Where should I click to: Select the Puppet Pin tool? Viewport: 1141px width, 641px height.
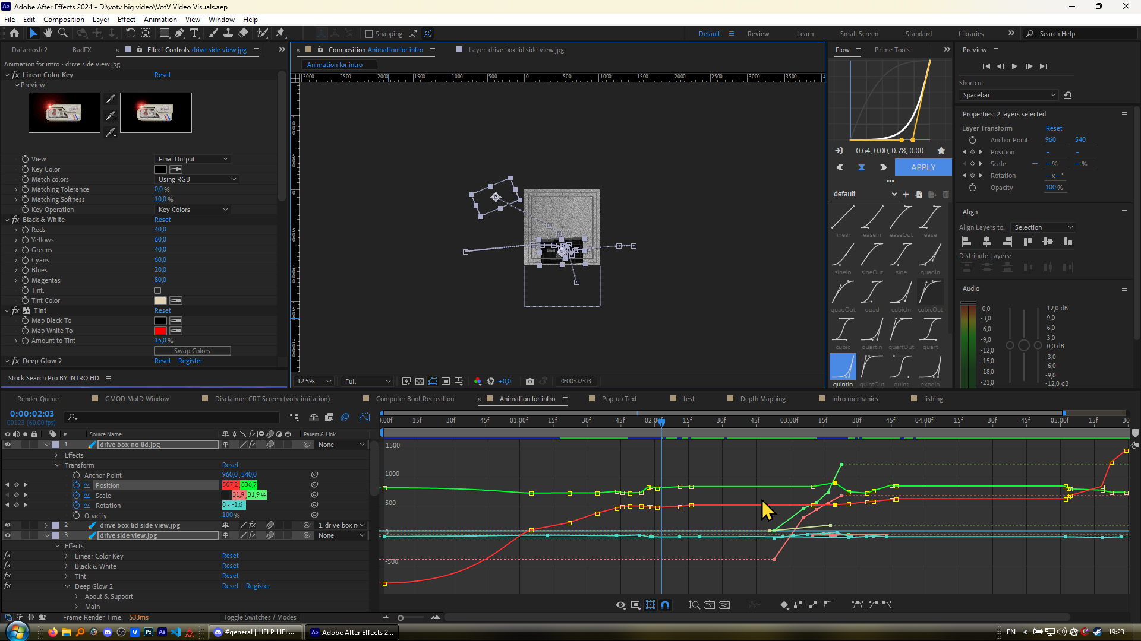[280, 33]
